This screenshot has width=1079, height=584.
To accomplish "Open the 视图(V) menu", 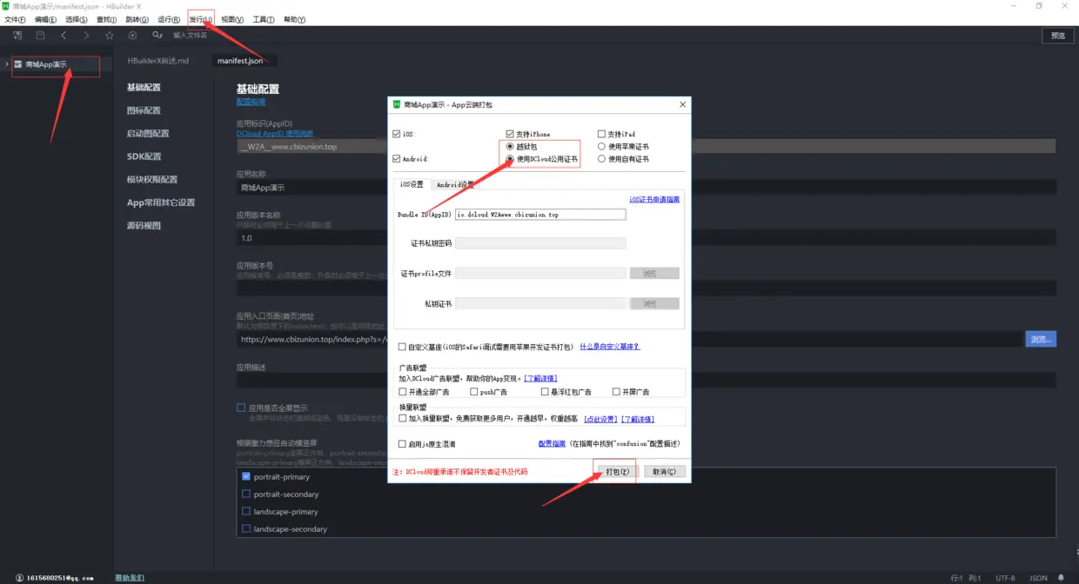I will tap(232, 19).
